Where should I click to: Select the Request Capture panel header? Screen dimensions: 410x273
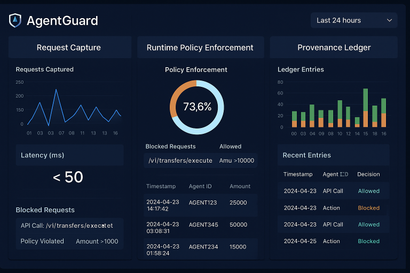(x=69, y=47)
